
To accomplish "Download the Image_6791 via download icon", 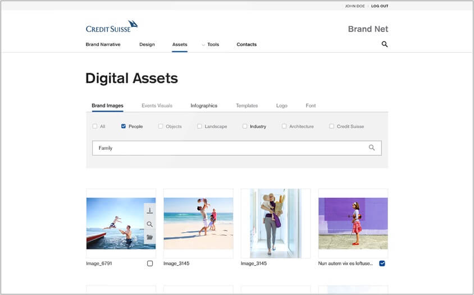I will point(149,210).
